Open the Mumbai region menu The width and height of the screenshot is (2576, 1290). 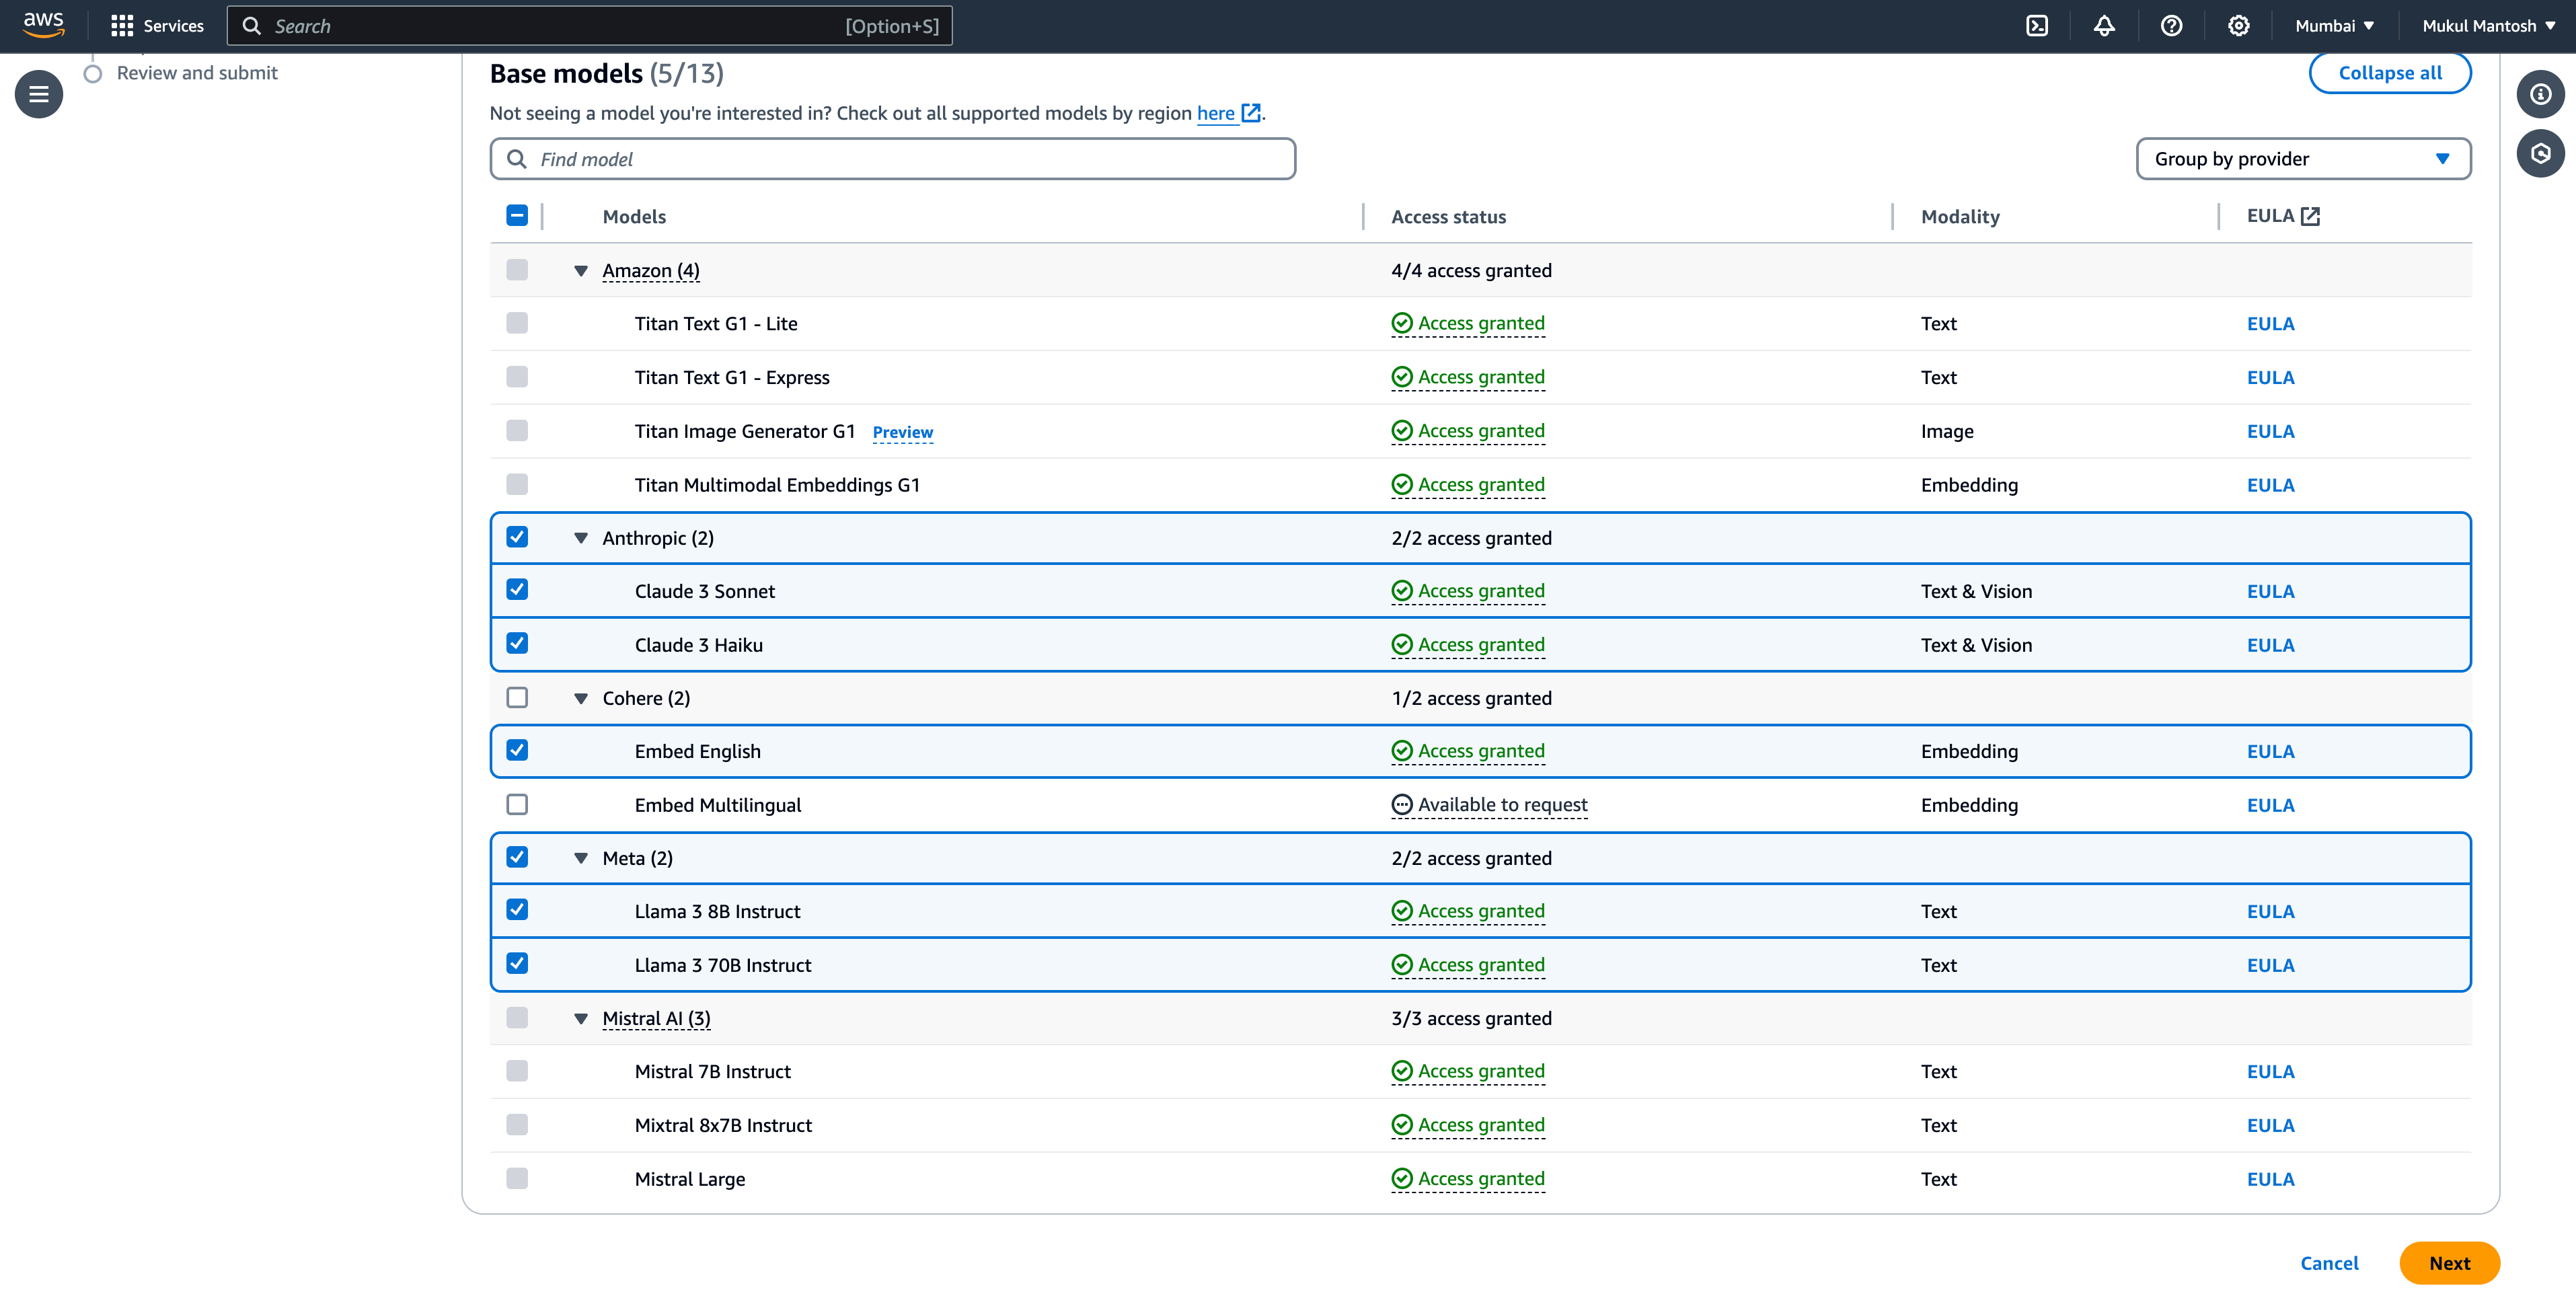(x=2334, y=26)
